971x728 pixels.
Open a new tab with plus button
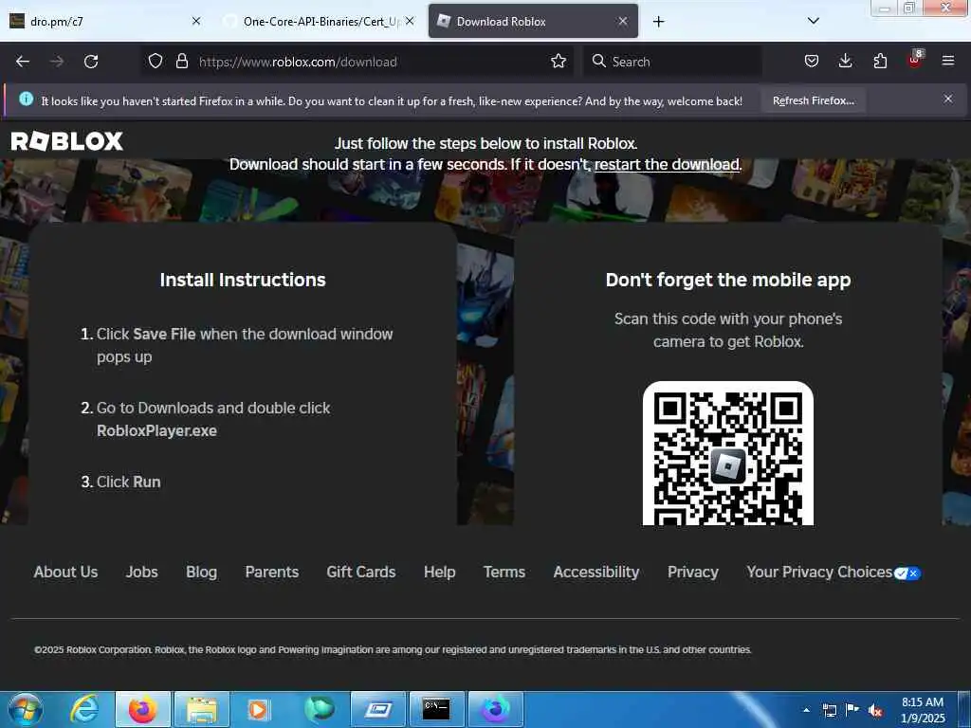click(658, 22)
